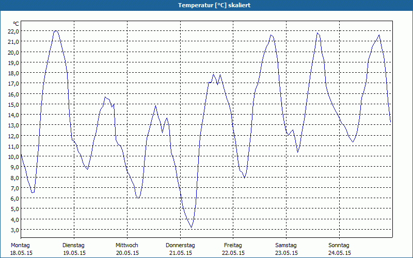Click the Wednesday low at 6 degrees
Screen dimensions: 413x258
(x=138, y=198)
